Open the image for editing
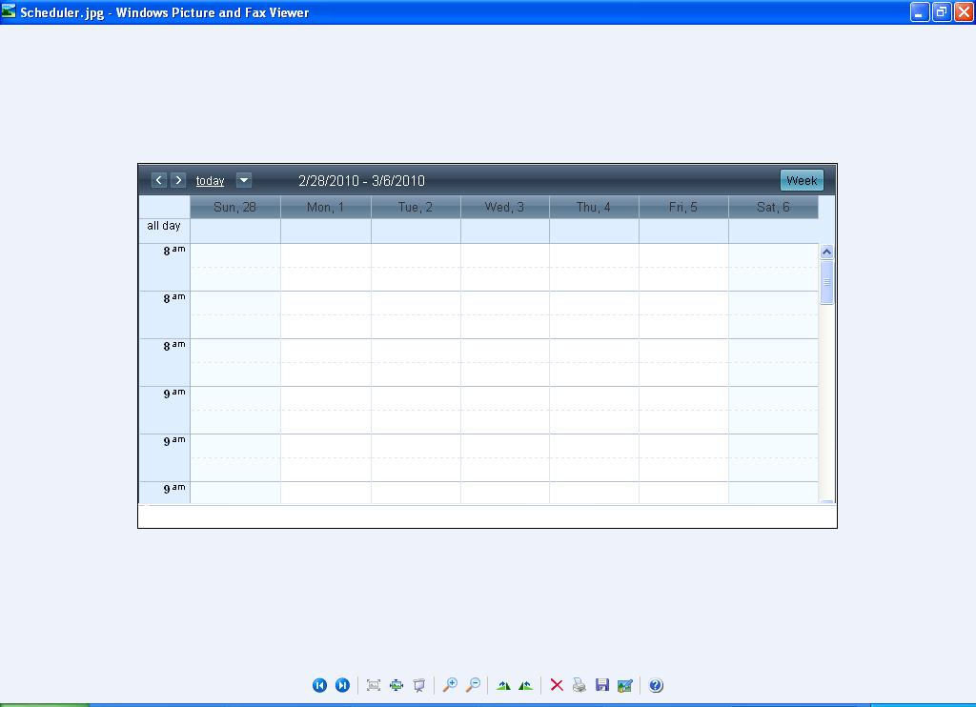The width and height of the screenshot is (976, 707). pyautogui.click(x=625, y=685)
